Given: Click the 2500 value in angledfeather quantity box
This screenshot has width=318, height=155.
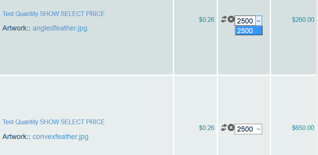Looking at the screenshot, I should [x=245, y=21].
